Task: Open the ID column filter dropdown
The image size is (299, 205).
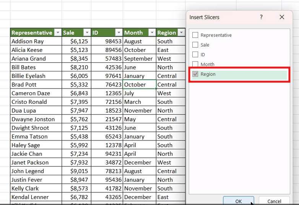Action: tap(119, 32)
